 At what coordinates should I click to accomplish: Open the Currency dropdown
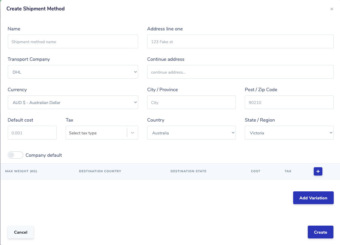click(73, 102)
